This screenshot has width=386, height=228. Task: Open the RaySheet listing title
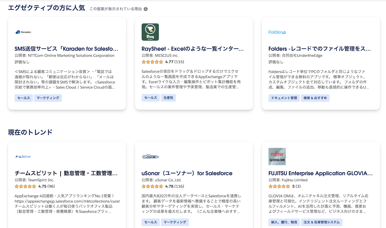(x=192, y=49)
